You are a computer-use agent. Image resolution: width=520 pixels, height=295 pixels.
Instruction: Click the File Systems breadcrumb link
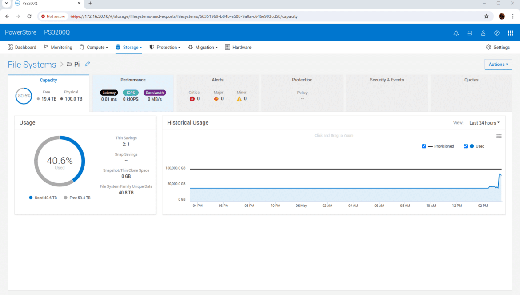coord(32,65)
